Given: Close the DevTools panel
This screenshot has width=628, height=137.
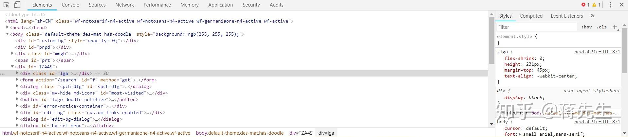Looking at the screenshot, I should click(x=621, y=5).
